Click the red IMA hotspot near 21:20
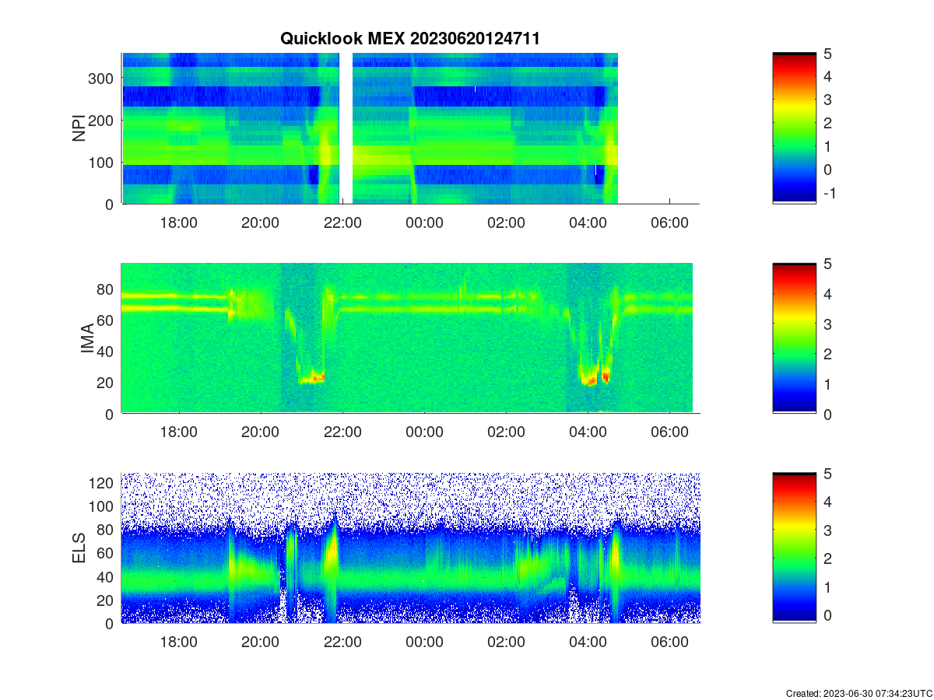The width and height of the screenshot is (934, 700). (317, 377)
